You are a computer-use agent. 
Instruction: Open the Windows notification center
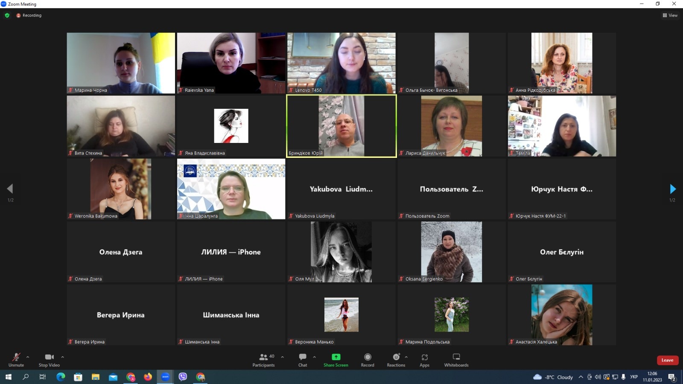point(672,377)
